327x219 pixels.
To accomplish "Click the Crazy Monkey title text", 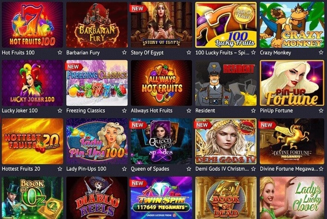I will pos(275,53).
